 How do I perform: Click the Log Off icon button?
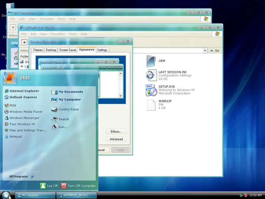tap(43, 186)
